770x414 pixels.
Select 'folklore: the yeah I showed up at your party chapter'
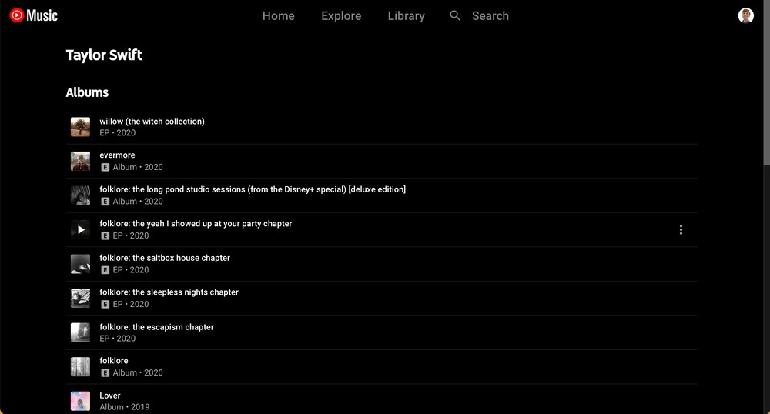point(196,224)
